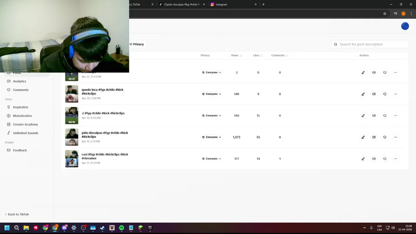416x234 pixels.
Task: View comments icon for the 3-view post
Action: [x=385, y=72]
